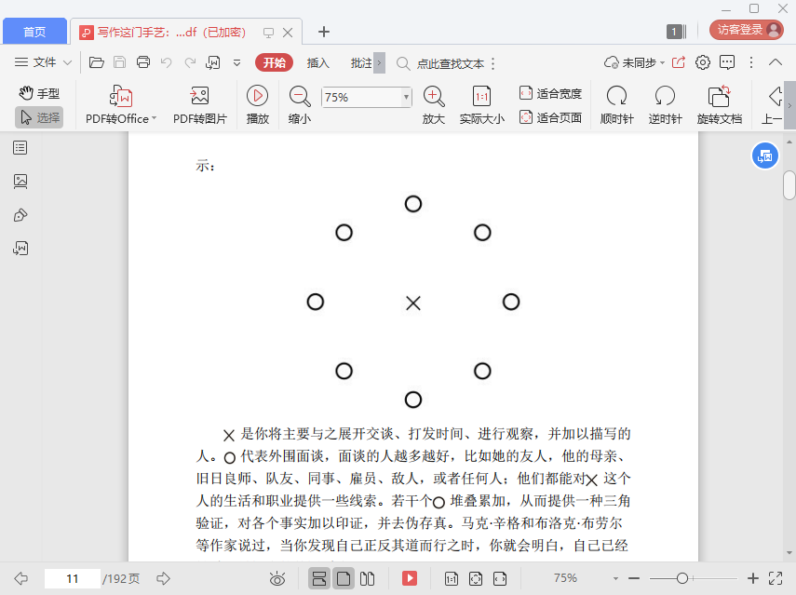This screenshot has width=796, height=595.
Task: Open the 未同步 cloud sync dropdown
Action: coord(635,62)
